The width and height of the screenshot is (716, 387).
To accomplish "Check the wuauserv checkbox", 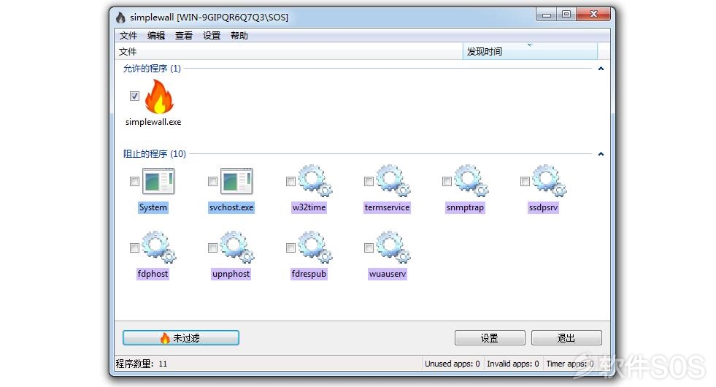I will (369, 248).
